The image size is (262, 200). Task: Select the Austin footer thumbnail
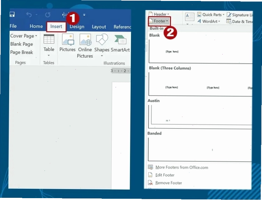click(200, 117)
